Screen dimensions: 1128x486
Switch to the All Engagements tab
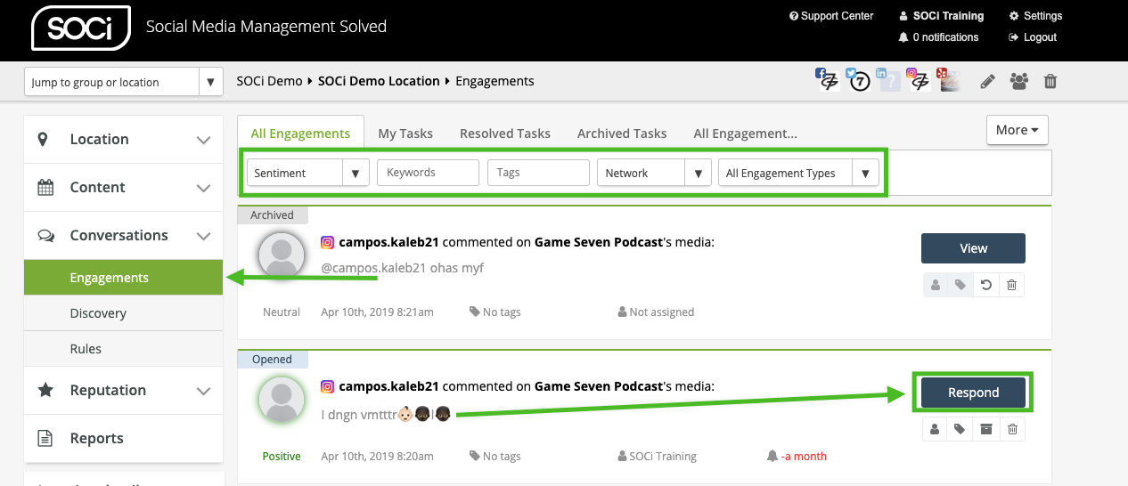click(x=300, y=134)
